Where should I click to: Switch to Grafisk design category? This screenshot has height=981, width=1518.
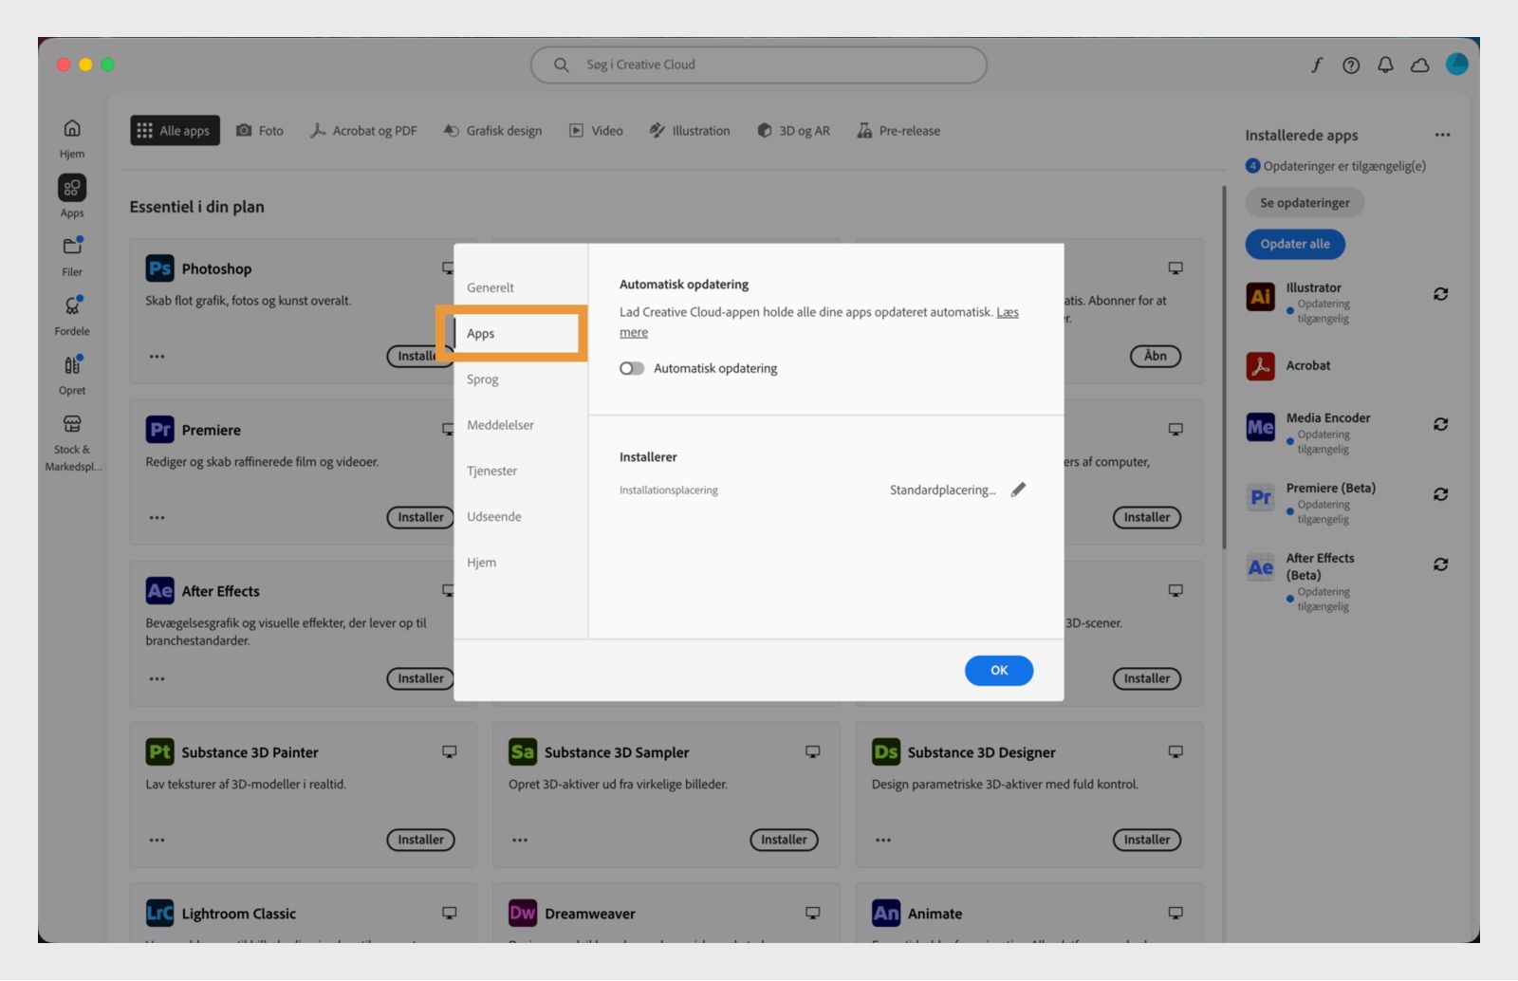pyautogui.click(x=492, y=131)
